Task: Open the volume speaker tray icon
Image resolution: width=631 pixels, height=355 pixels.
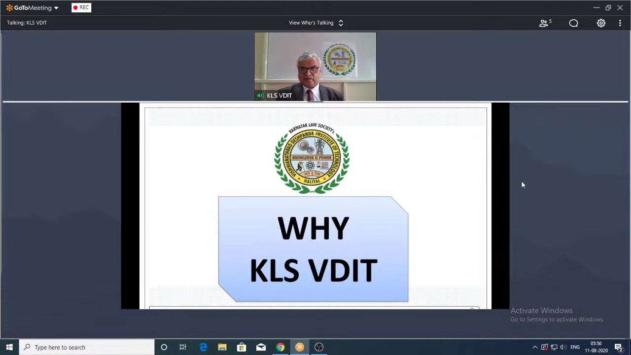Action: tap(563, 347)
